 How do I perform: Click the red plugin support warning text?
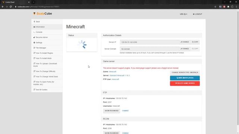point(141,68)
